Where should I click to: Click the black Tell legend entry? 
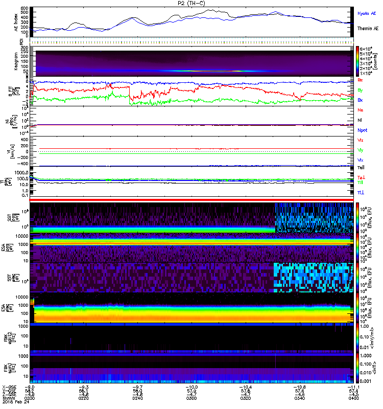pos(361,168)
